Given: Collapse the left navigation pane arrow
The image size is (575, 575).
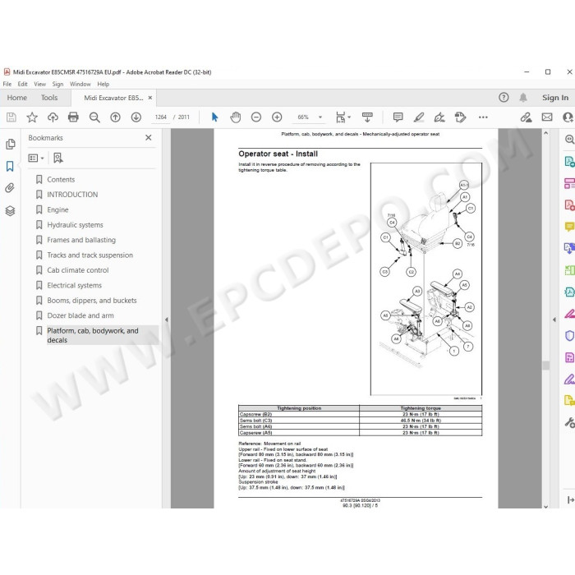Looking at the screenshot, I should (x=167, y=320).
